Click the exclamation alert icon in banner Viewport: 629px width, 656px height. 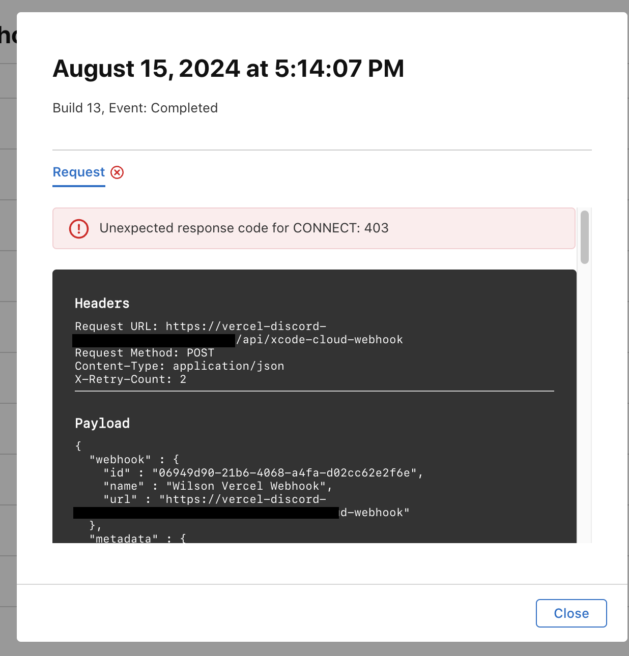[x=79, y=228]
